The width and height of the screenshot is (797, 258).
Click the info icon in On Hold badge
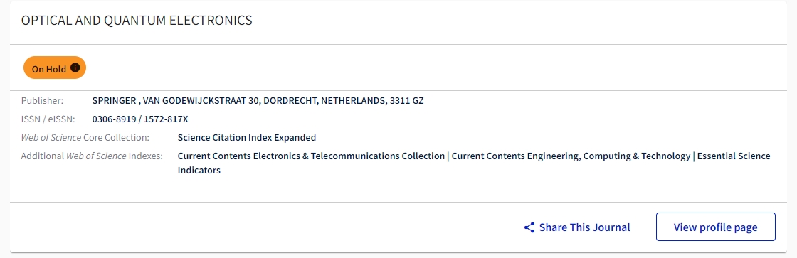[75, 68]
